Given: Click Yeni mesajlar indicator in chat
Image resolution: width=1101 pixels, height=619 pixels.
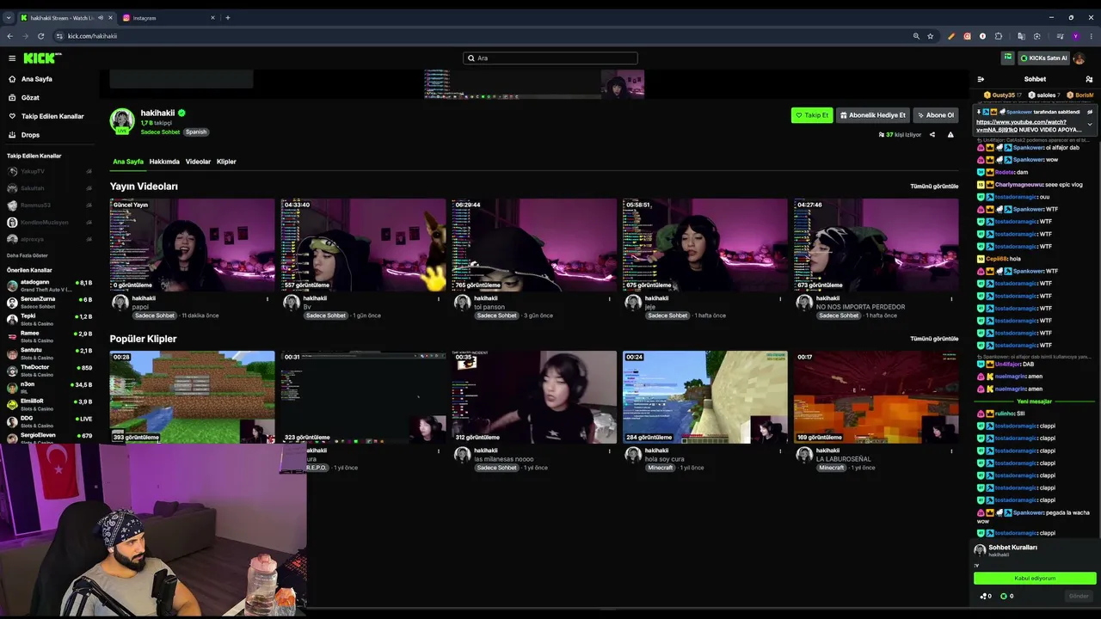Looking at the screenshot, I should click(1035, 401).
